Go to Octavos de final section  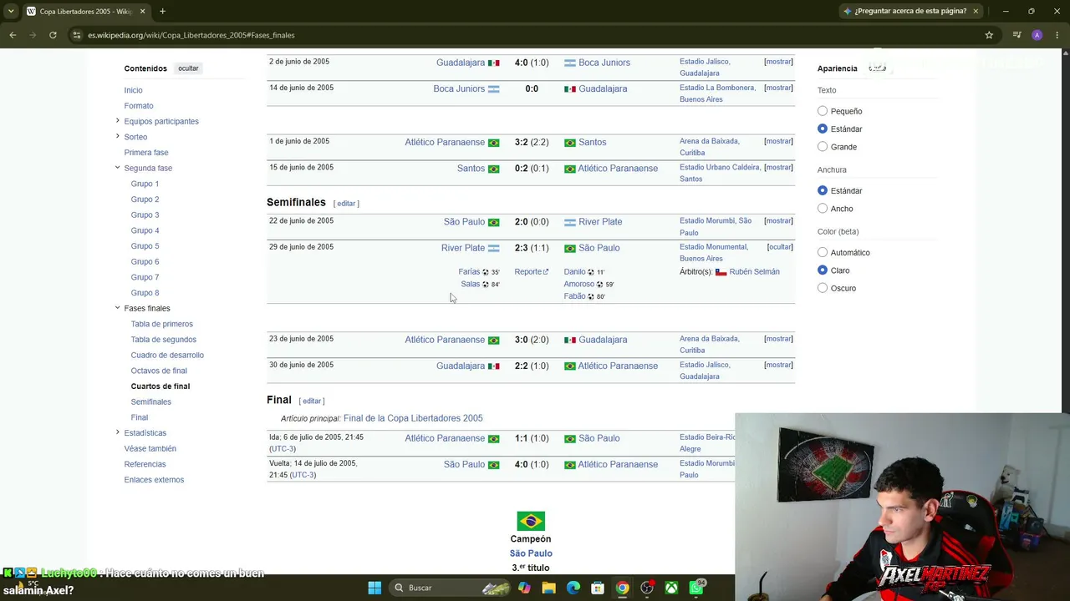[159, 371]
